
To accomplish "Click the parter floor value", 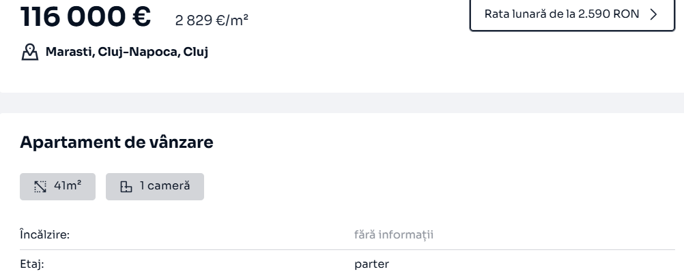I will click(371, 264).
